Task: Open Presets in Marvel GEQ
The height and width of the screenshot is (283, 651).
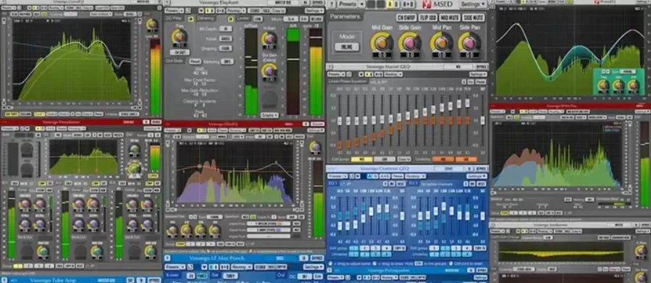Action: [335, 75]
